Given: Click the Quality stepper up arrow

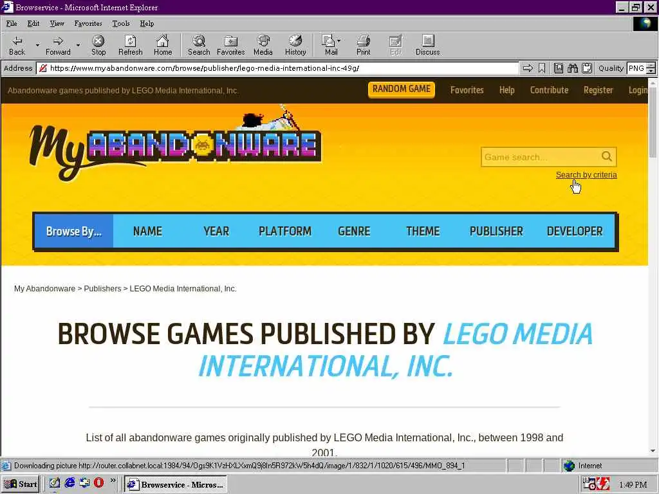Looking at the screenshot, I should (651, 65).
